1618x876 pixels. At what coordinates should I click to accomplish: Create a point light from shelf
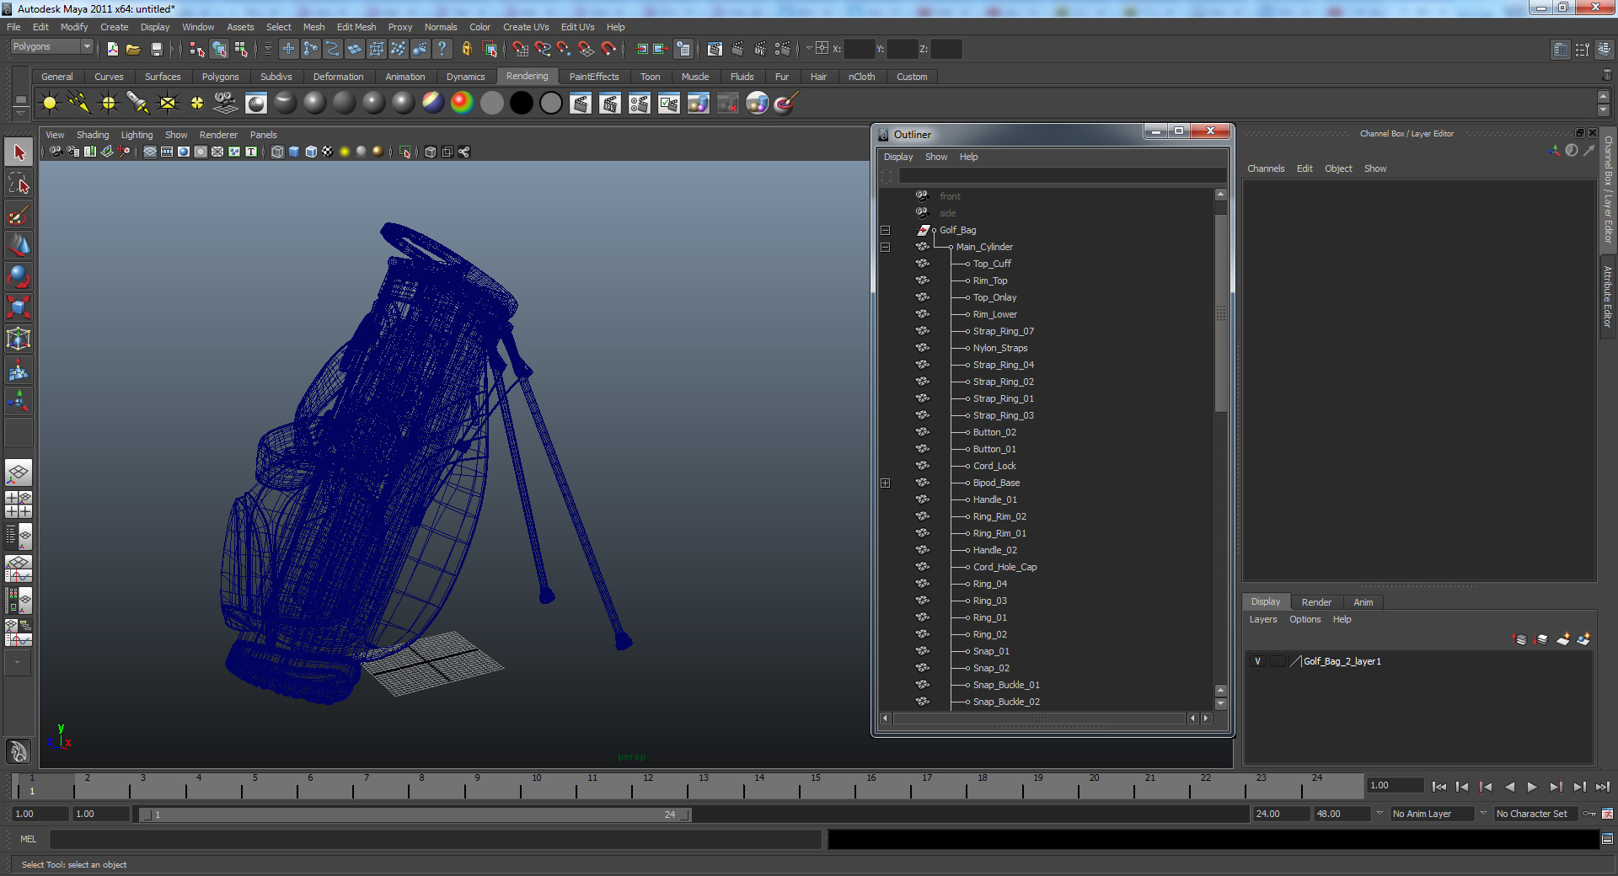pos(109,103)
